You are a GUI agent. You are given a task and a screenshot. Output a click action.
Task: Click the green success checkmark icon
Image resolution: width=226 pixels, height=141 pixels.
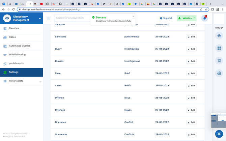[x=93, y=17]
